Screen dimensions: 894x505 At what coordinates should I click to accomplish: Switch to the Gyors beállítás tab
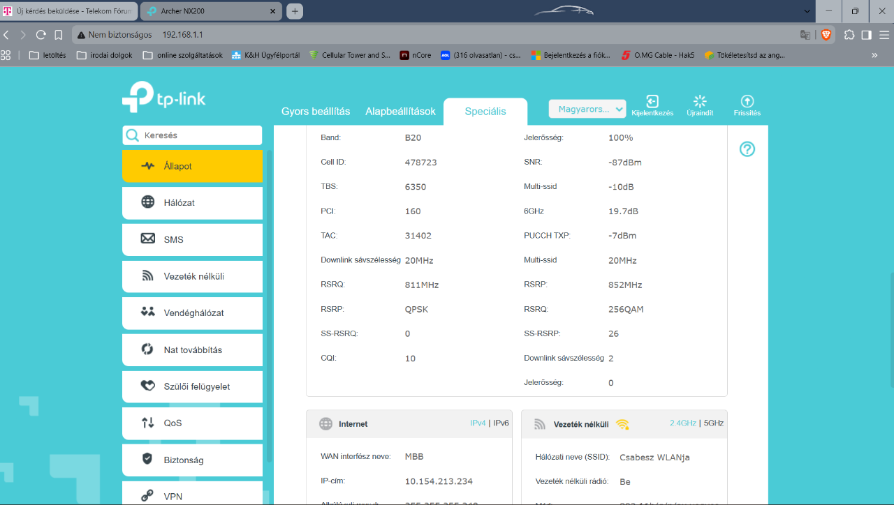coord(316,112)
